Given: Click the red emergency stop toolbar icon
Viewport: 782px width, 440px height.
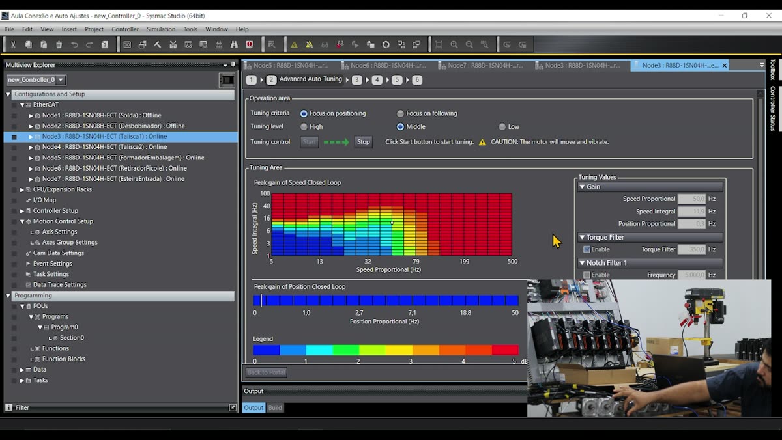Looking at the screenshot, I should tap(250, 44).
